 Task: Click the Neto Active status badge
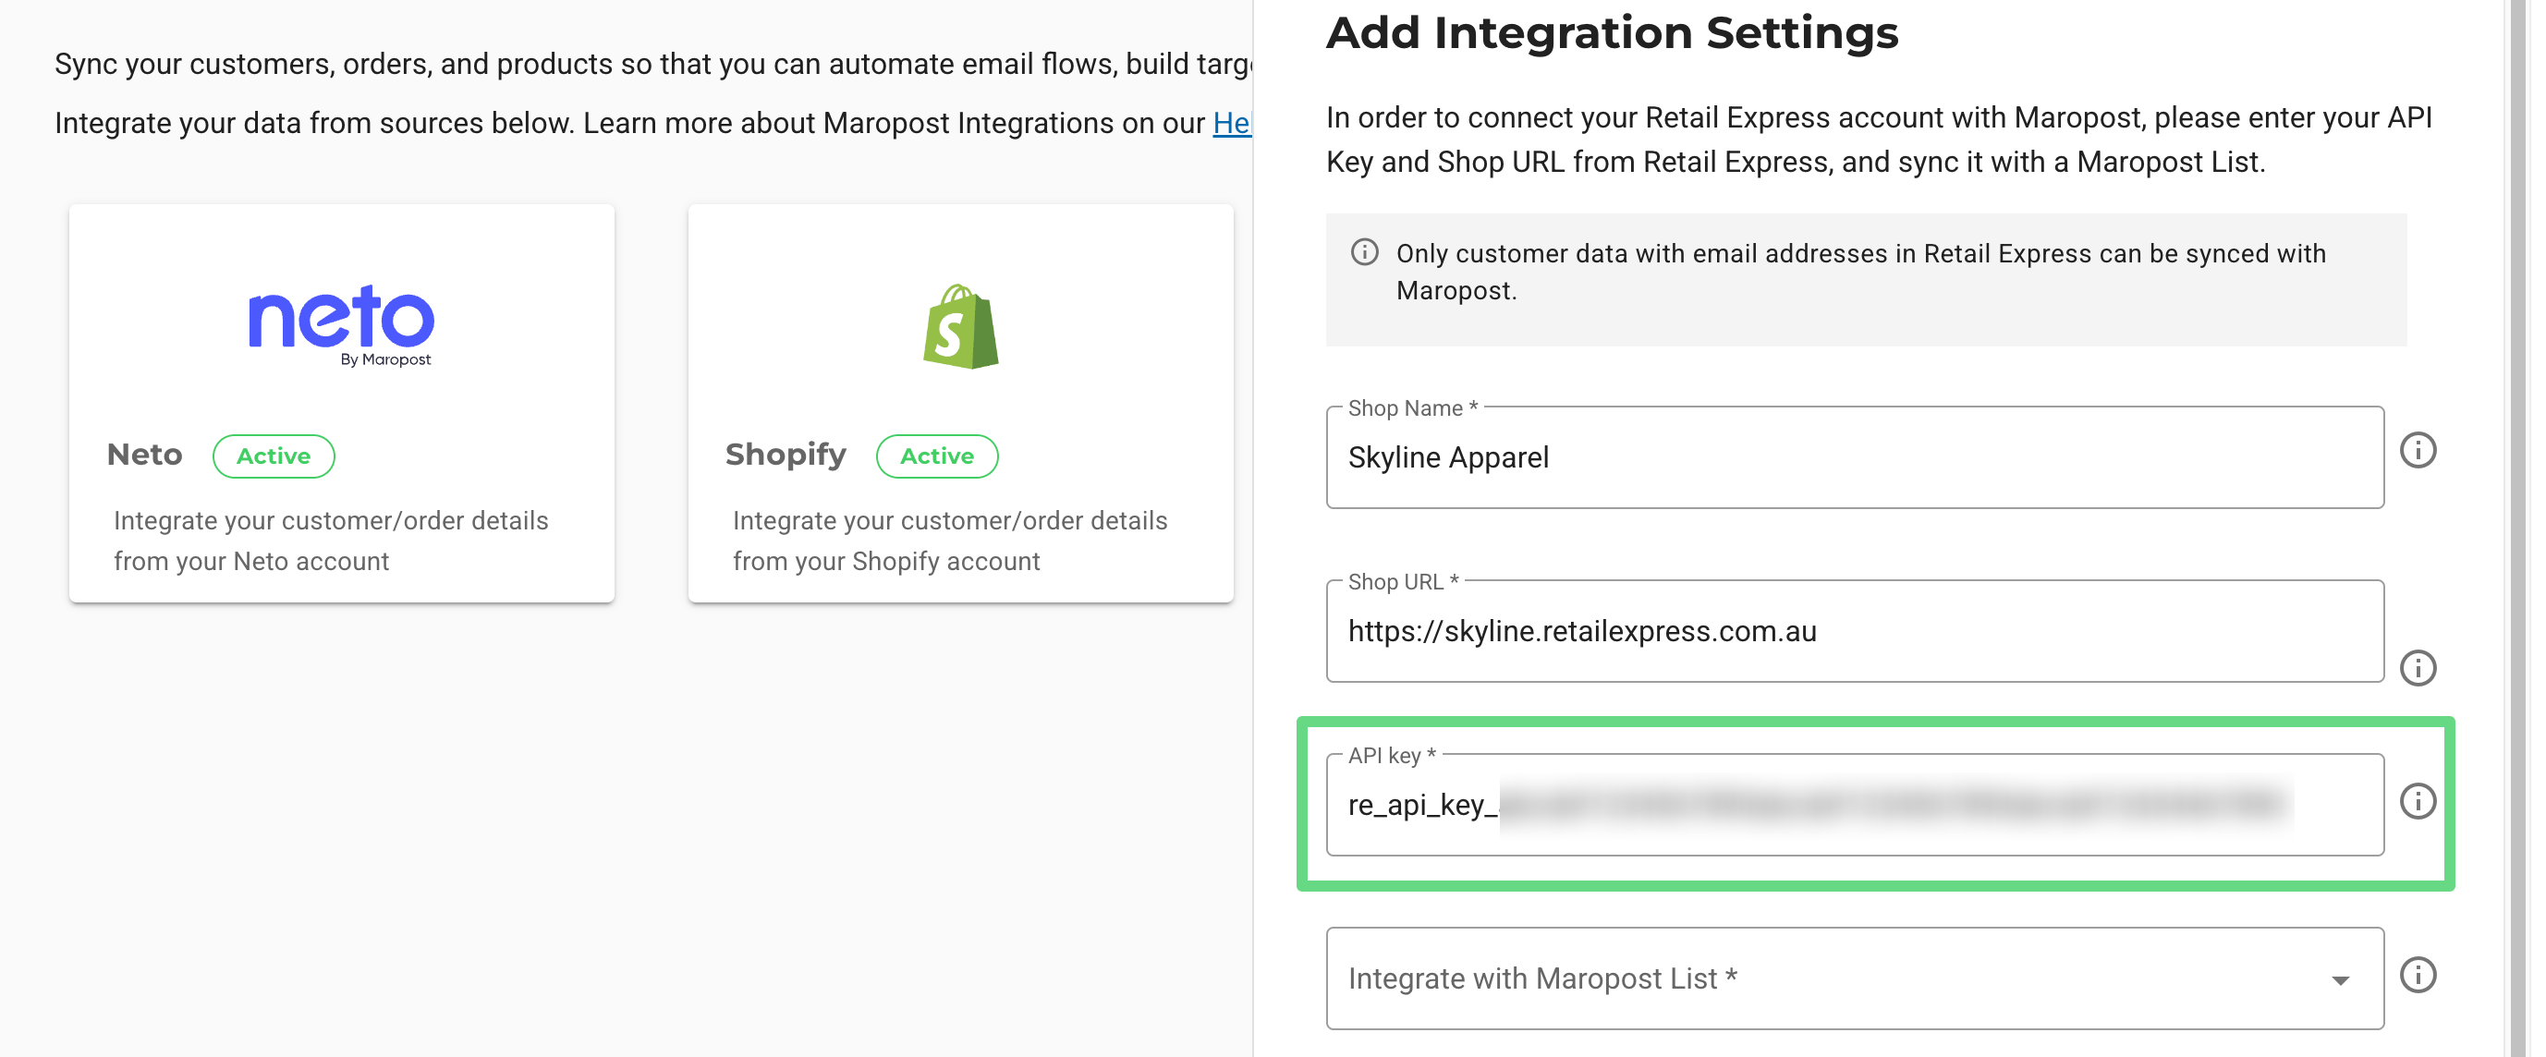click(x=273, y=456)
